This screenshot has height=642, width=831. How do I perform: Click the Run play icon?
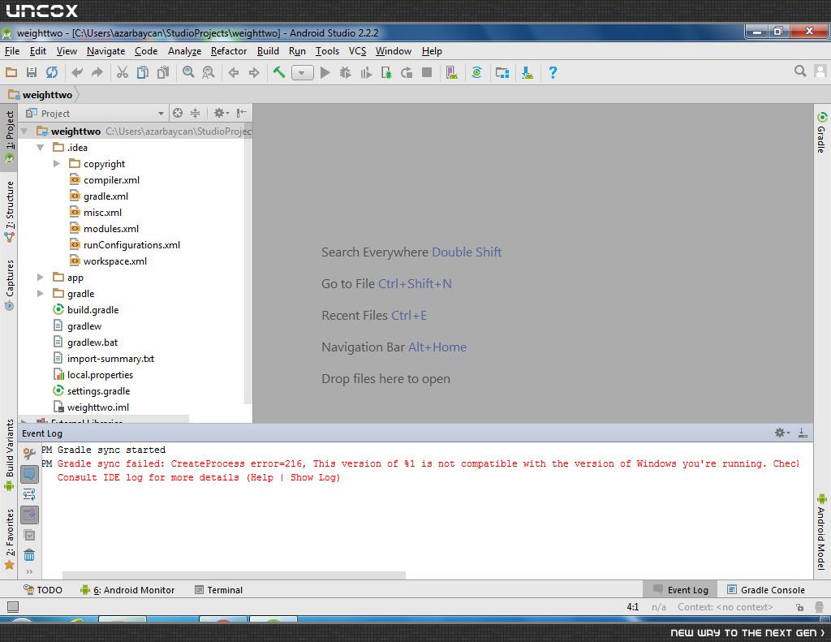coord(325,72)
